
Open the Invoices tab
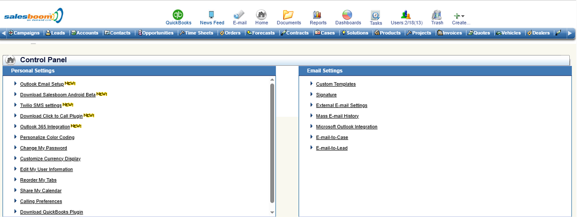450,33
